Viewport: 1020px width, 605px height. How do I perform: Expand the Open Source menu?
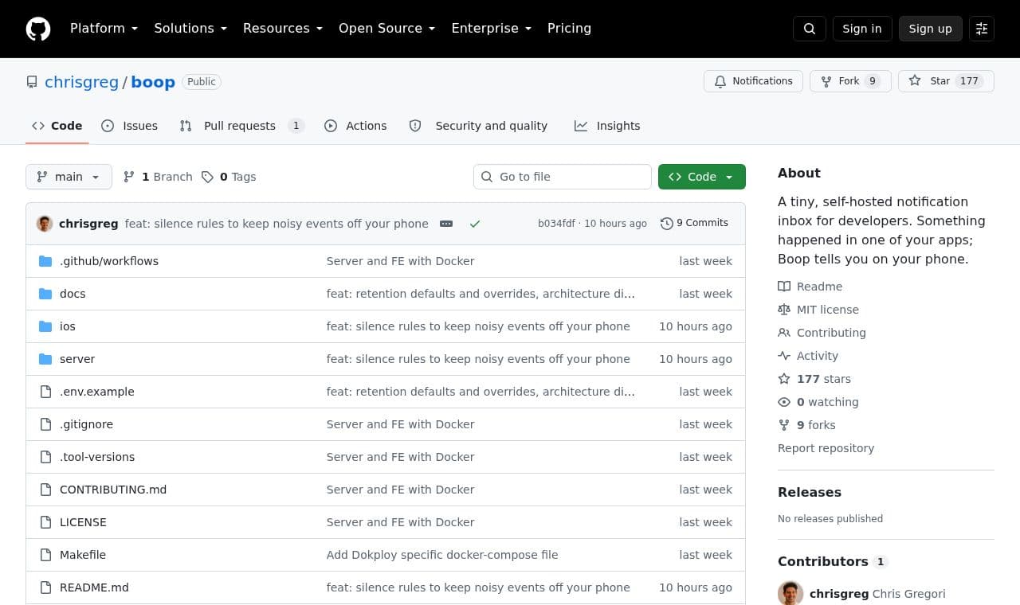tap(387, 29)
